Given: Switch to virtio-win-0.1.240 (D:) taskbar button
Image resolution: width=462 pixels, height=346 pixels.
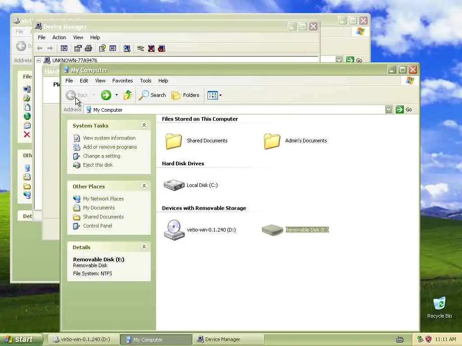Looking at the screenshot, I should pyautogui.click(x=83, y=339).
